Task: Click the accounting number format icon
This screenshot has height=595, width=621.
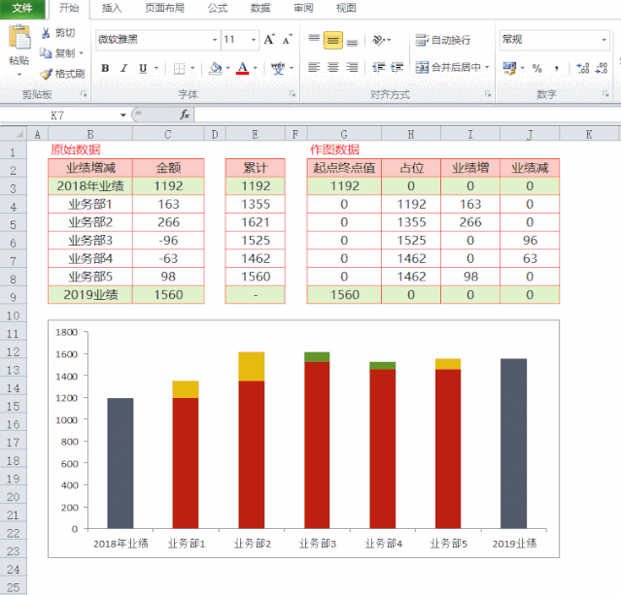Action: click(x=509, y=68)
